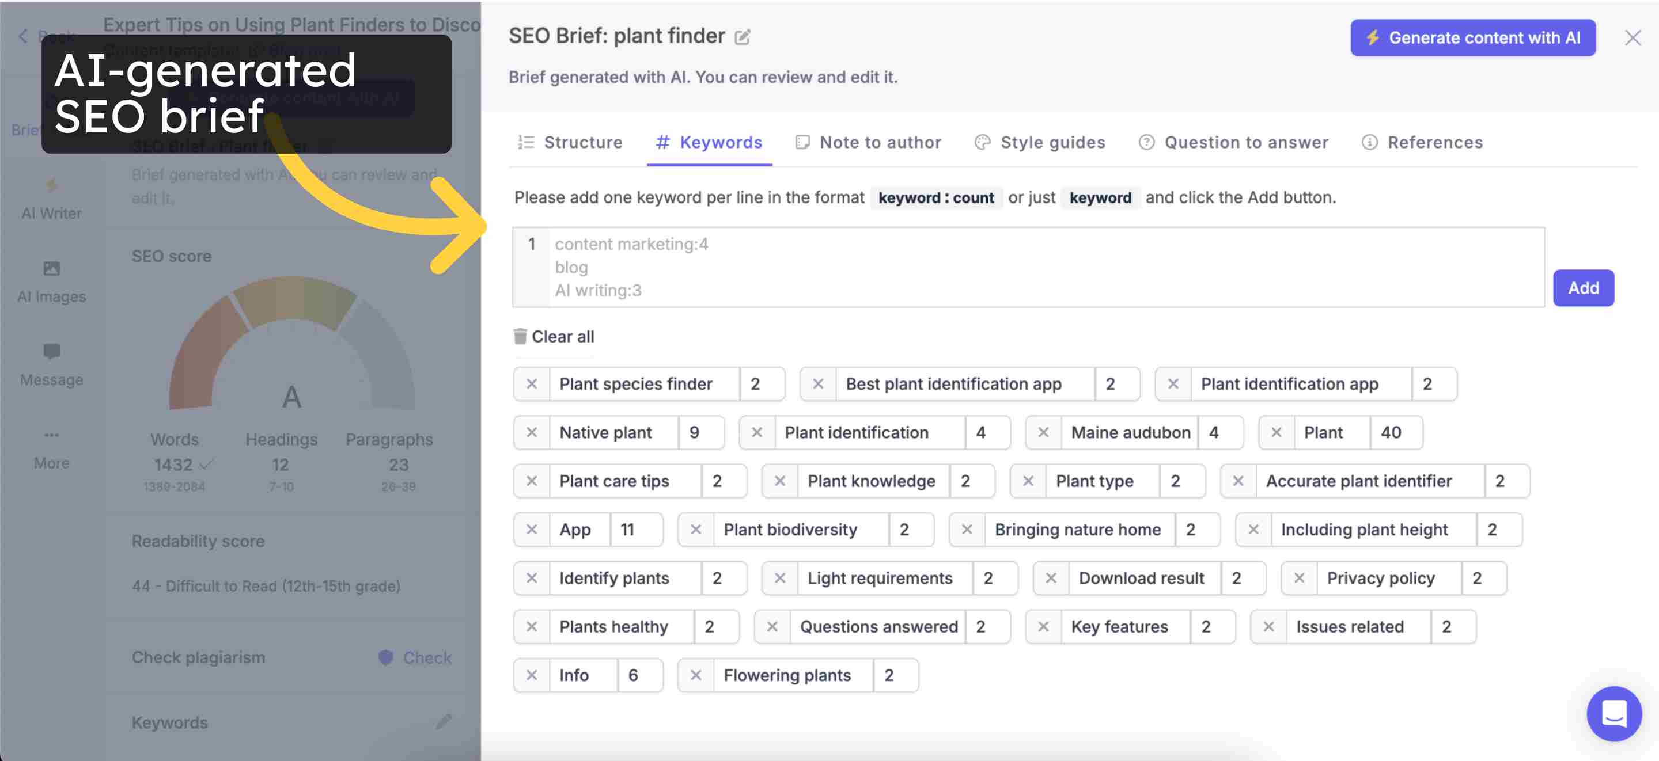Go to Question to answer tab
This screenshot has height=761, width=1659.
(x=1233, y=142)
